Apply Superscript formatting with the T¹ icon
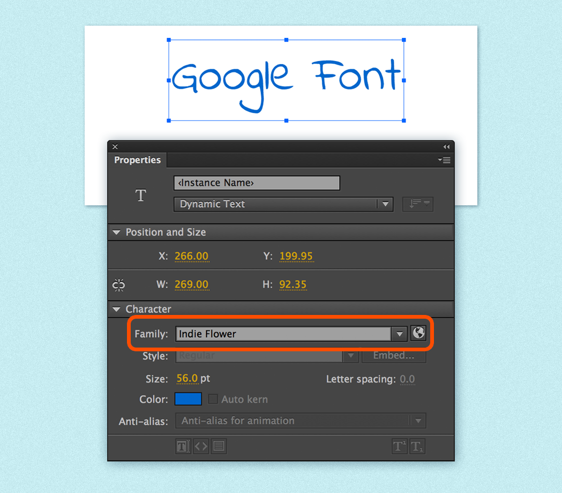Screen dimensions: 562x493 point(399,446)
